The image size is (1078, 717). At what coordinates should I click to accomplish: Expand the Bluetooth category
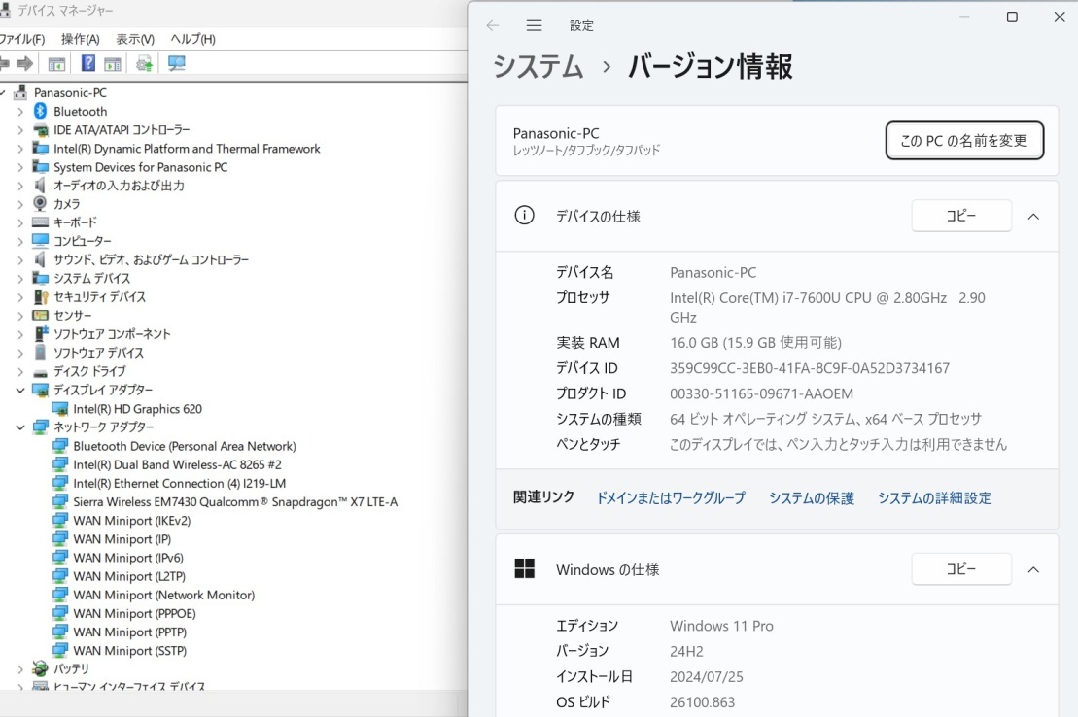click(x=20, y=112)
